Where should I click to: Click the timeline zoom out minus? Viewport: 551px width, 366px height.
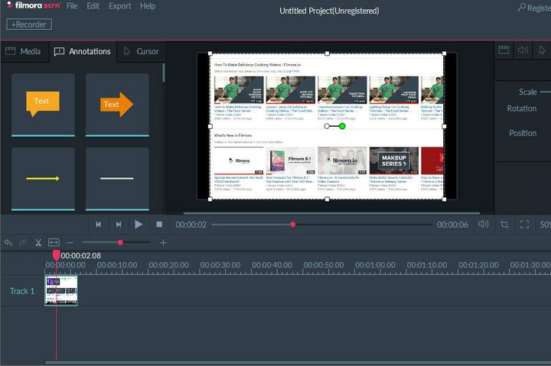pos(70,242)
